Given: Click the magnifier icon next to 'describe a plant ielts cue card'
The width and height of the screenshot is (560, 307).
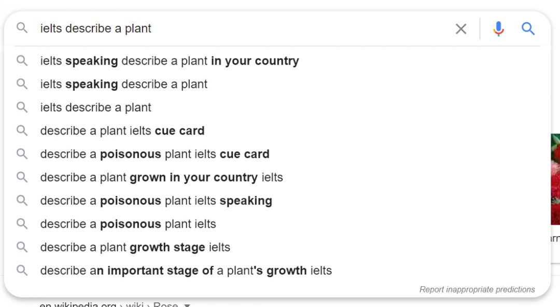Looking at the screenshot, I should [x=22, y=130].
